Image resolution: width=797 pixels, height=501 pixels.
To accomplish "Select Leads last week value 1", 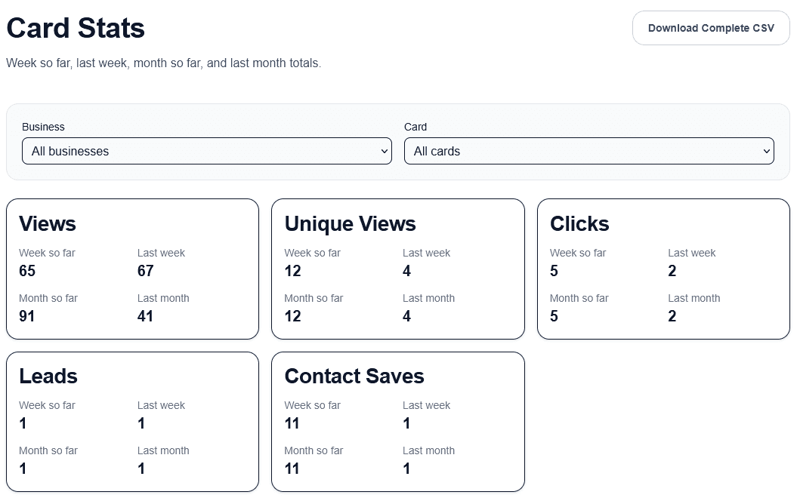I will point(141,423).
